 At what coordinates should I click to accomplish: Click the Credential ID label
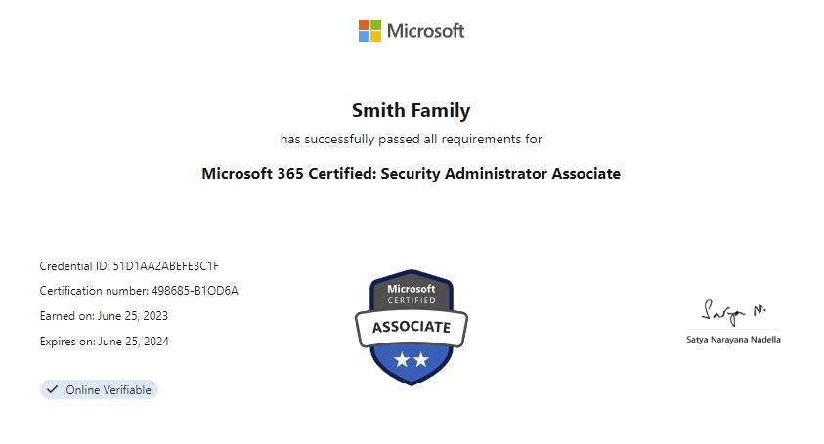74,266
